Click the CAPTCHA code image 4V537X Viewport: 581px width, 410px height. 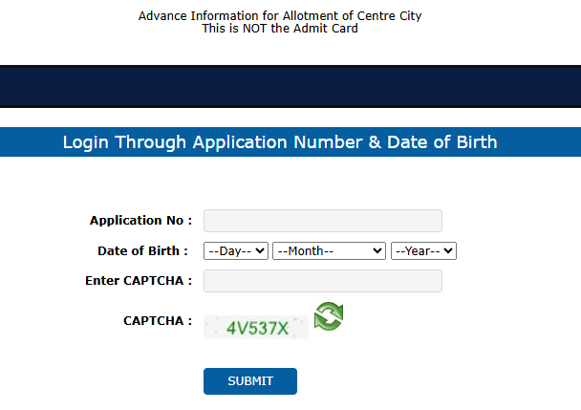[x=256, y=328]
